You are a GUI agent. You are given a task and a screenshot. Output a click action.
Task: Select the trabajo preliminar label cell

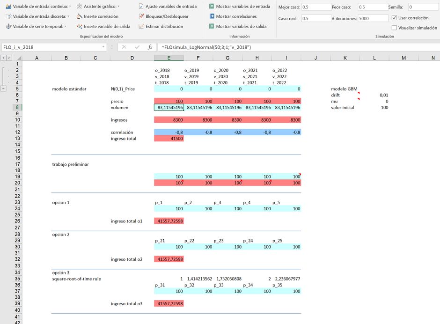click(x=70, y=164)
